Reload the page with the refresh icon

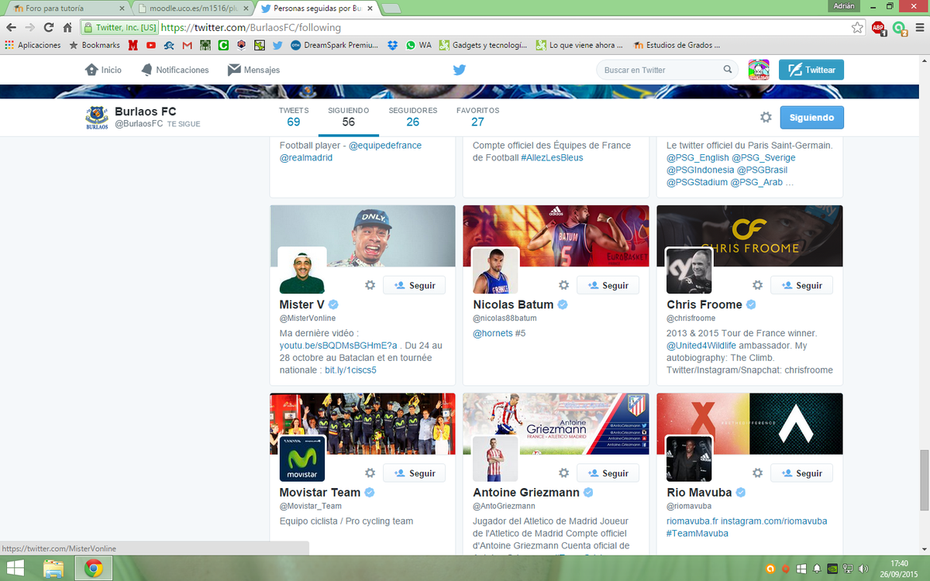click(49, 27)
